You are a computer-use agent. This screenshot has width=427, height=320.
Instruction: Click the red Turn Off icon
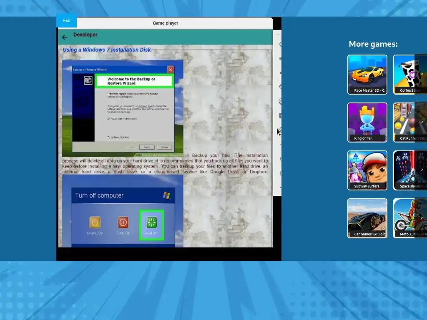point(123,222)
